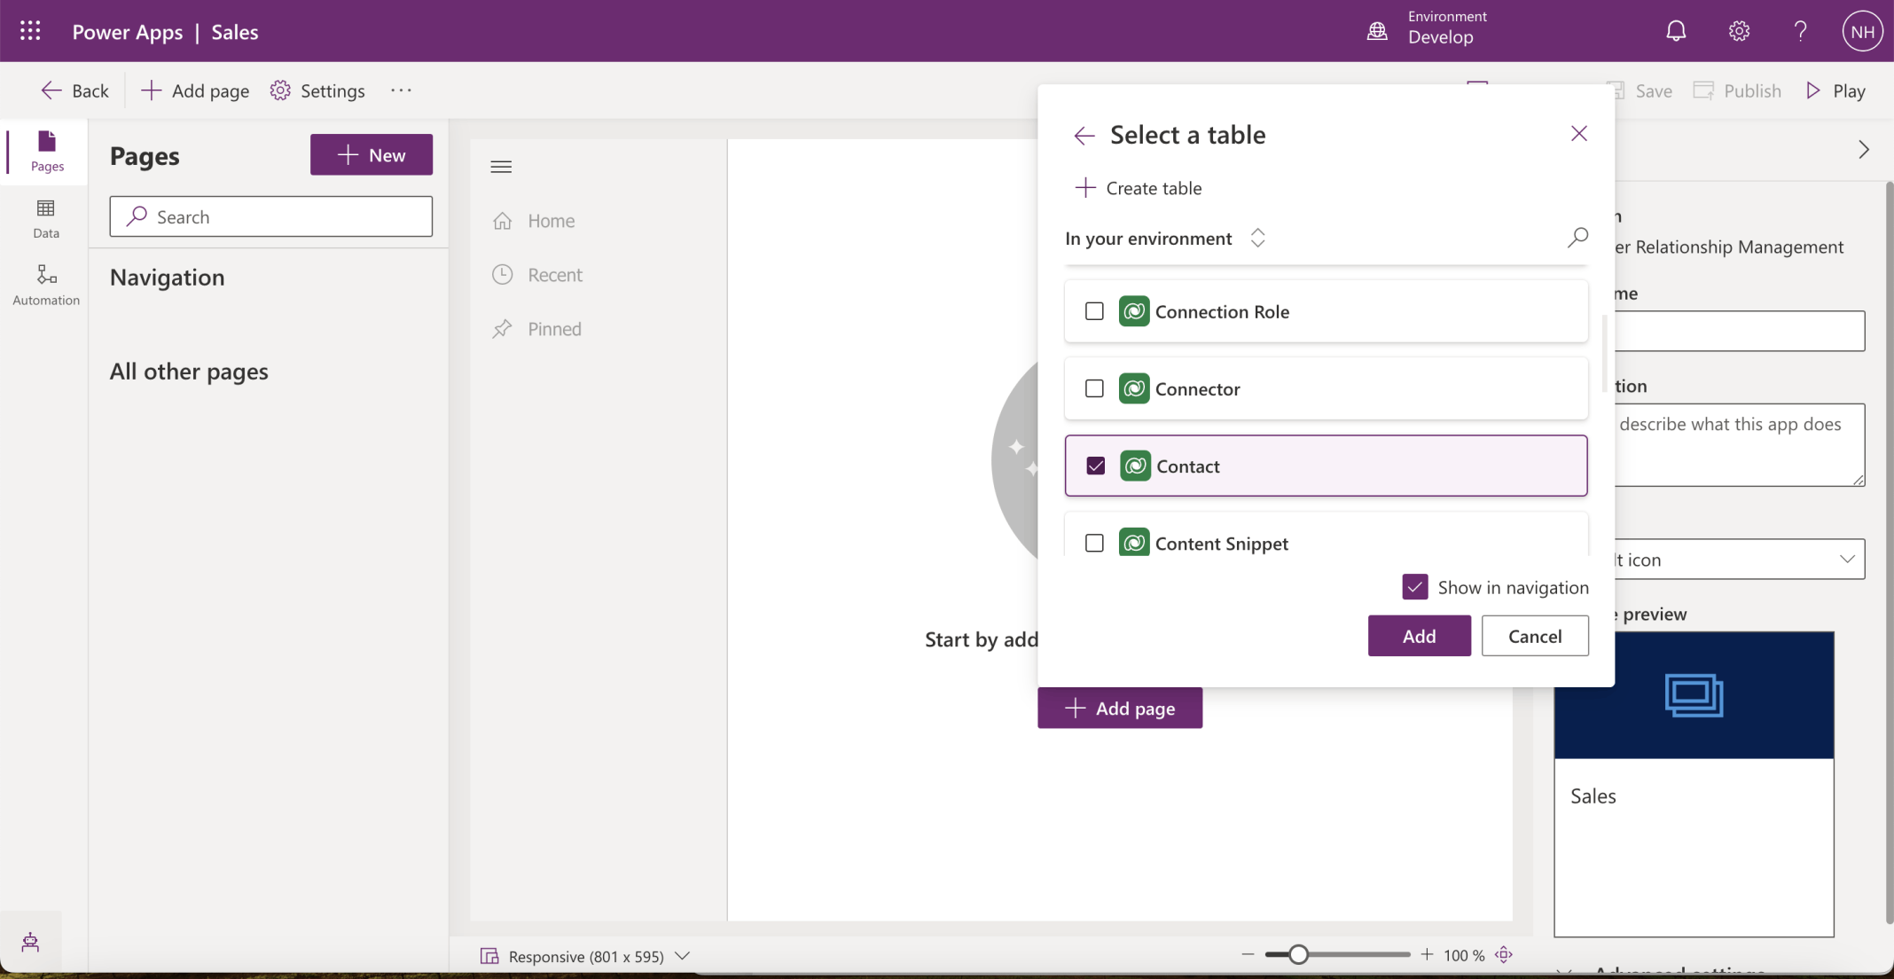Disable Show in navigation
This screenshot has height=979, width=1894.
(1414, 586)
